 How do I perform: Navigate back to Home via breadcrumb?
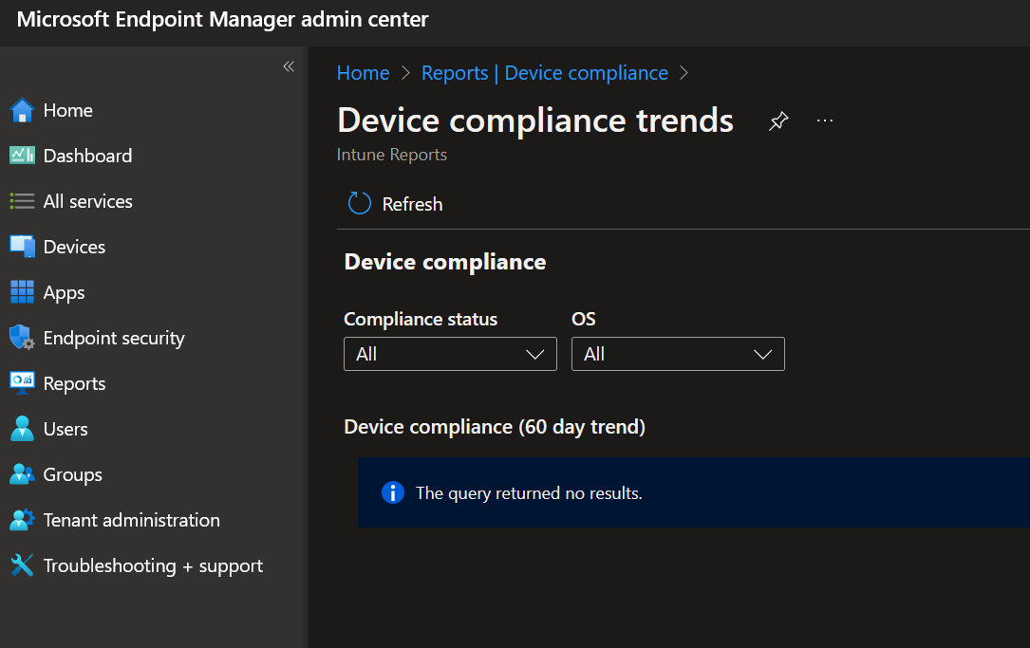click(363, 72)
